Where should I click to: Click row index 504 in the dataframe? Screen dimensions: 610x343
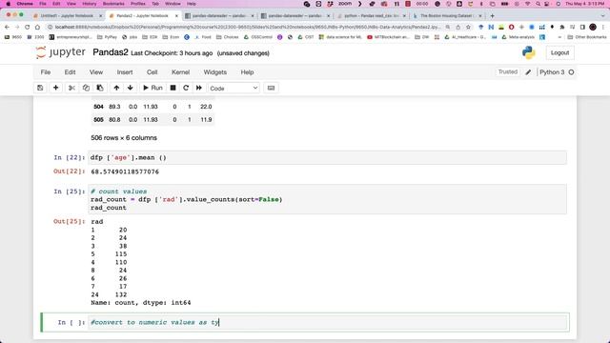98,107
